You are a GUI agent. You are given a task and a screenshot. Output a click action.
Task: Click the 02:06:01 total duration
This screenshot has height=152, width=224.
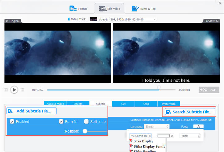[x=184, y=90]
